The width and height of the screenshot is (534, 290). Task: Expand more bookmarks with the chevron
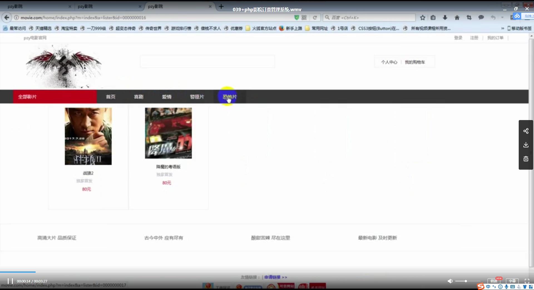(503, 28)
